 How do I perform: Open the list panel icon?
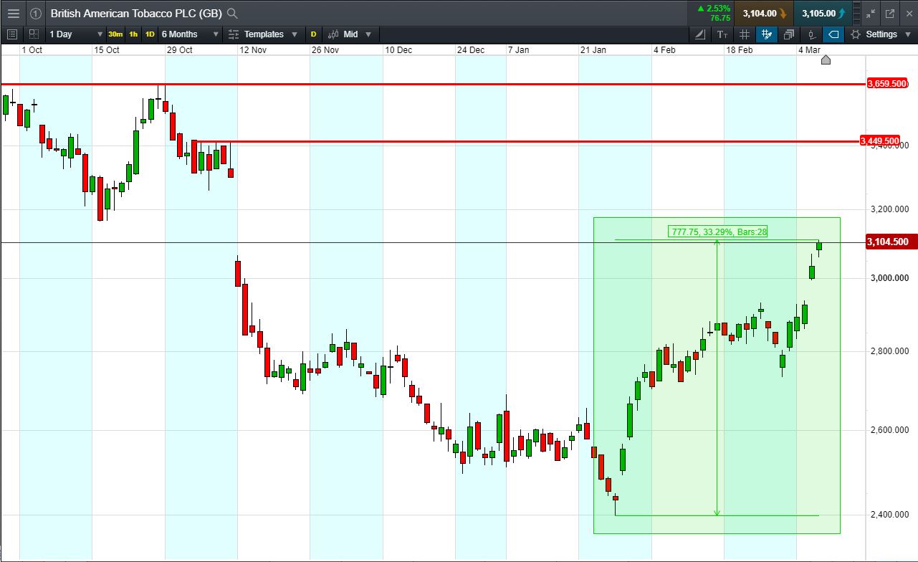coord(11,34)
